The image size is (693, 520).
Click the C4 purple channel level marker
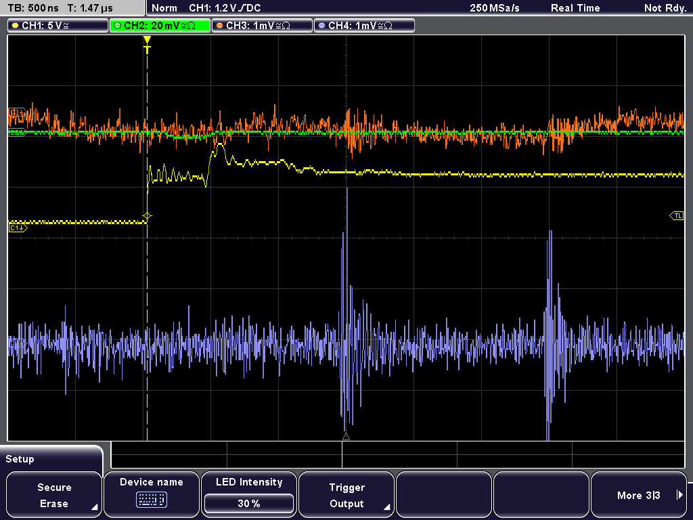pyautogui.click(x=17, y=343)
